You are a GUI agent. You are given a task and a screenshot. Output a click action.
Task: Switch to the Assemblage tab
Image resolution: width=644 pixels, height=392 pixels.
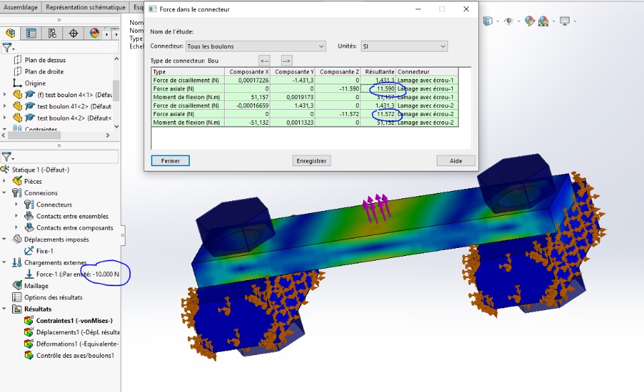21,7
